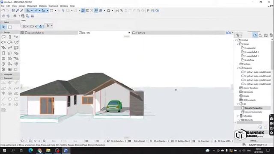This screenshot has height=154, width=274.
Task: Select the Fill tool
Action: 16,94
